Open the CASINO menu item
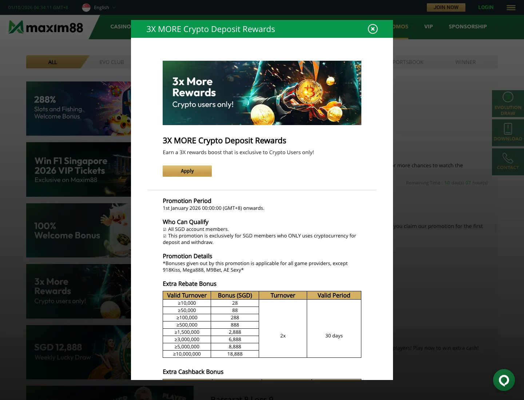The image size is (524, 400). pyautogui.click(x=120, y=27)
